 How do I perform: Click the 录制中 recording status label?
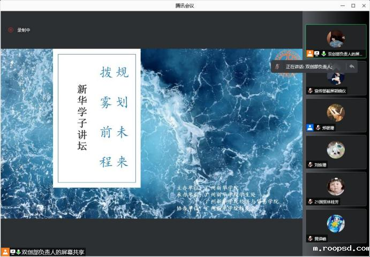click(x=24, y=30)
